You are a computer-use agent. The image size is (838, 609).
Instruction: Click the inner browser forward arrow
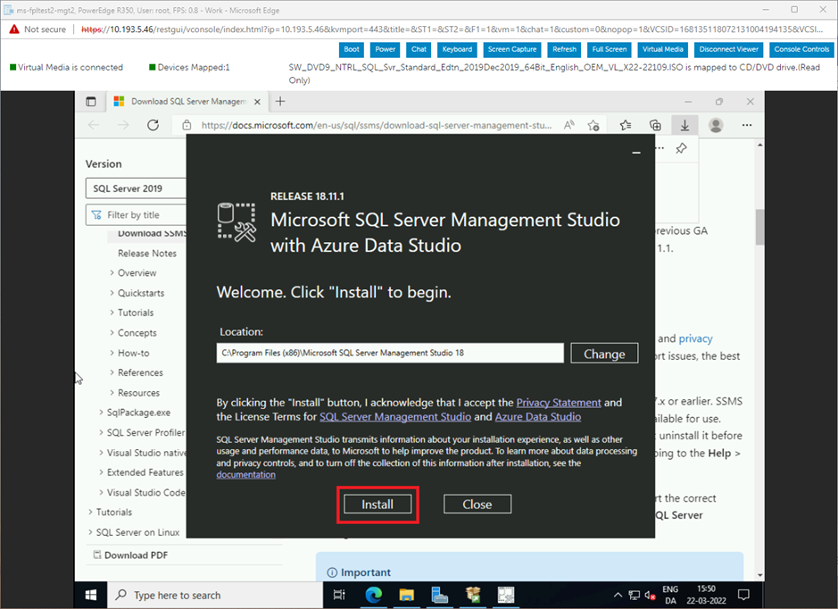(x=123, y=125)
